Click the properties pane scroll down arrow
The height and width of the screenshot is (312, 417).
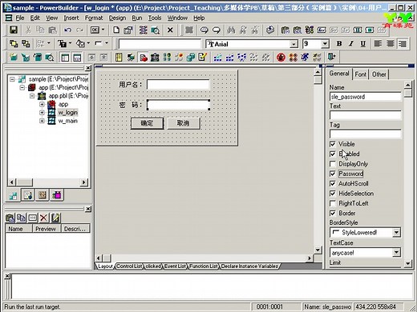coord(407,263)
